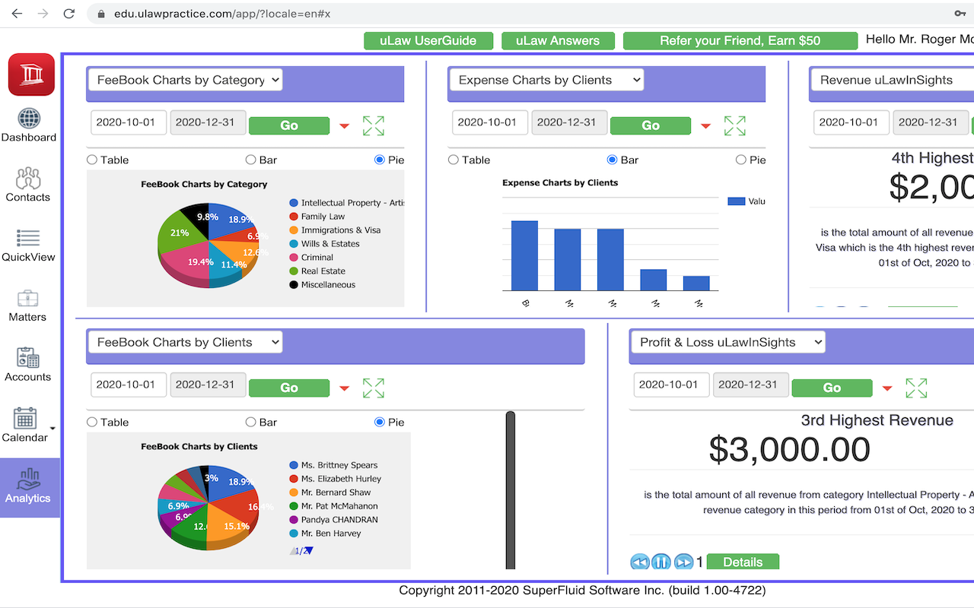This screenshot has height=608, width=974.
Task: Open the QuickView list icon
Action: click(x=28, y=239)
